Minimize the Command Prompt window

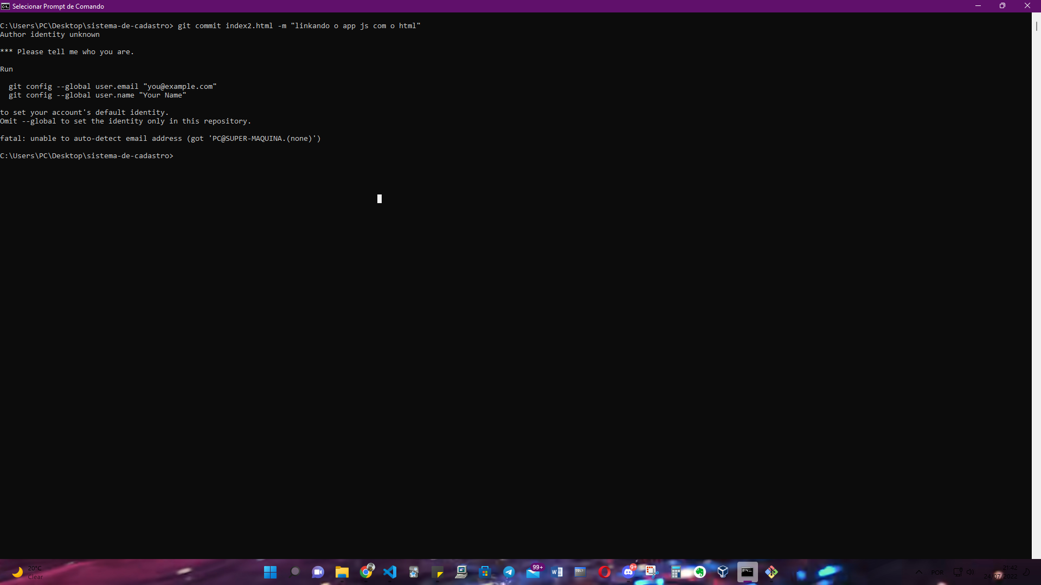click(x=978, y=6)
